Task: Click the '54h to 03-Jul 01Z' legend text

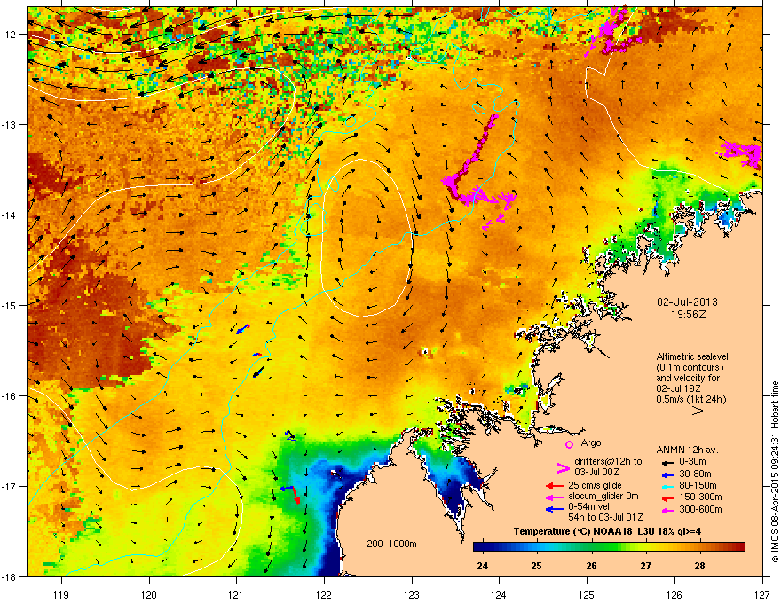Action: point(605,517)
